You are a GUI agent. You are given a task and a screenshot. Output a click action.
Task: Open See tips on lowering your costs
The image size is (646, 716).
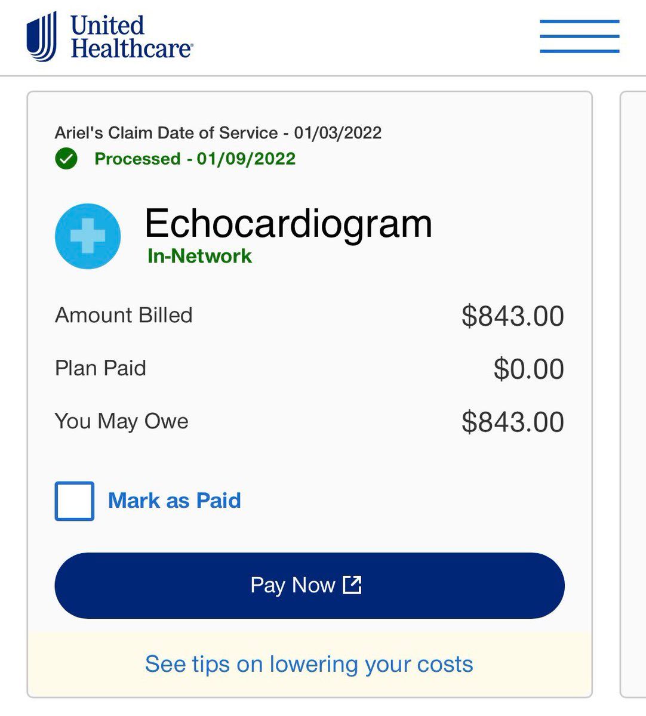point(309,664)
